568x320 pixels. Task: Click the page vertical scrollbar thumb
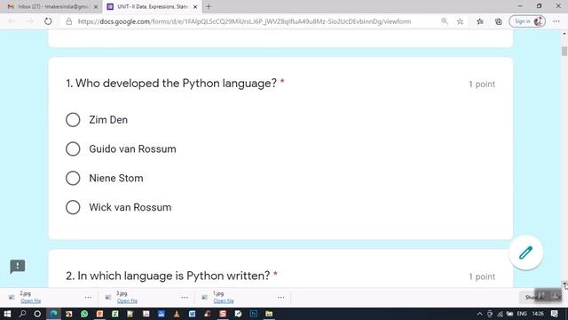(564, 52)
